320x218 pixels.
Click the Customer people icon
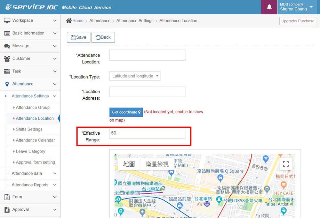coord(7,59)
